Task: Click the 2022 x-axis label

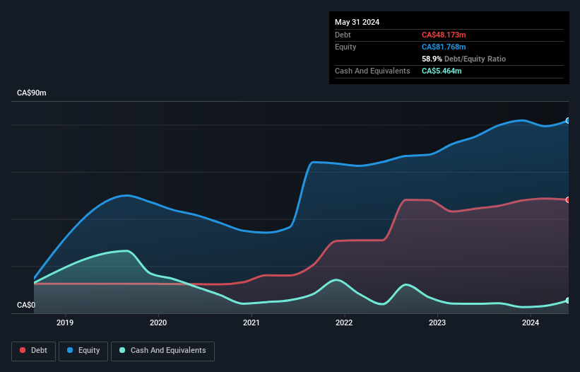Action: pos(344,322)
